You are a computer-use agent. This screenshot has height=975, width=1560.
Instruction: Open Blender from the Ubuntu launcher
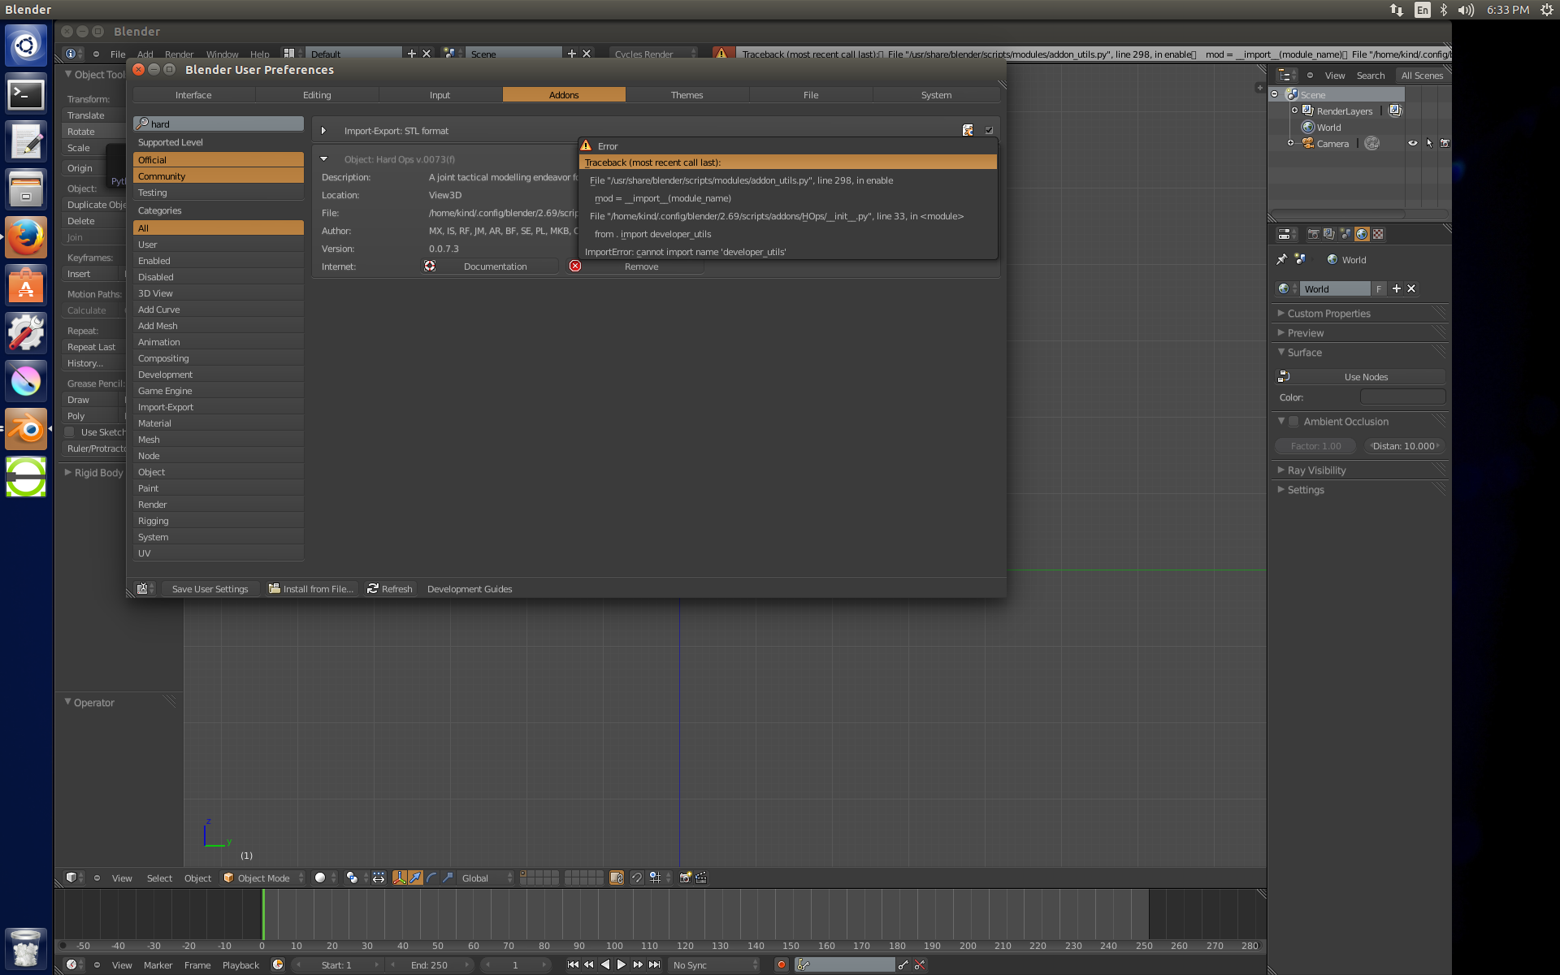pyautogui.click(x=26, y=429)
